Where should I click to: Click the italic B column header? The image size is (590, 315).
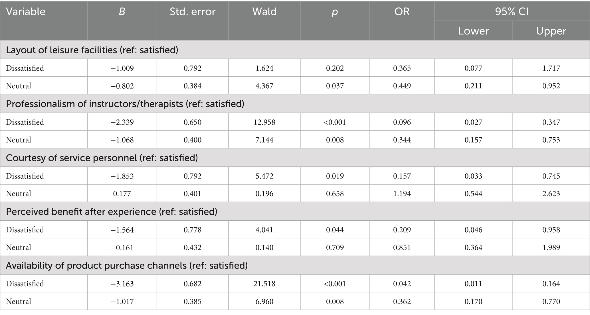(x=122, y=12)
